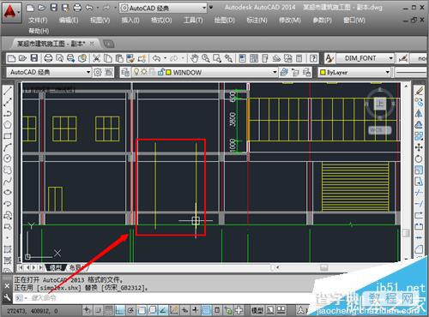Select the Circle drawing tool

(x=8, y=158)
